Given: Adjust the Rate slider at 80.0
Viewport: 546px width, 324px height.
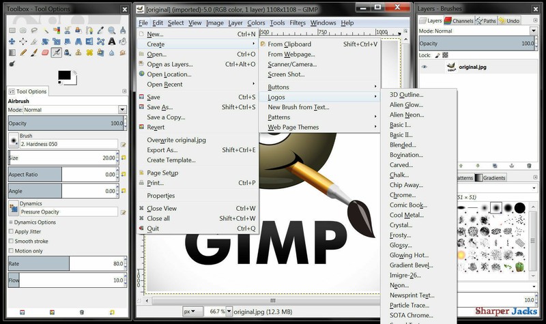Looking at the screenshot, I should point(66,264).
